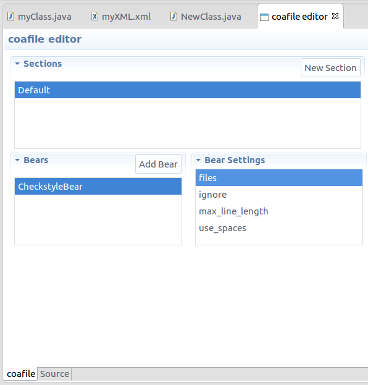Image resolution: width=368 pixels, height=385 pixels.
Task: Open the myXML.xml editor tab
Action: [121, 17]
